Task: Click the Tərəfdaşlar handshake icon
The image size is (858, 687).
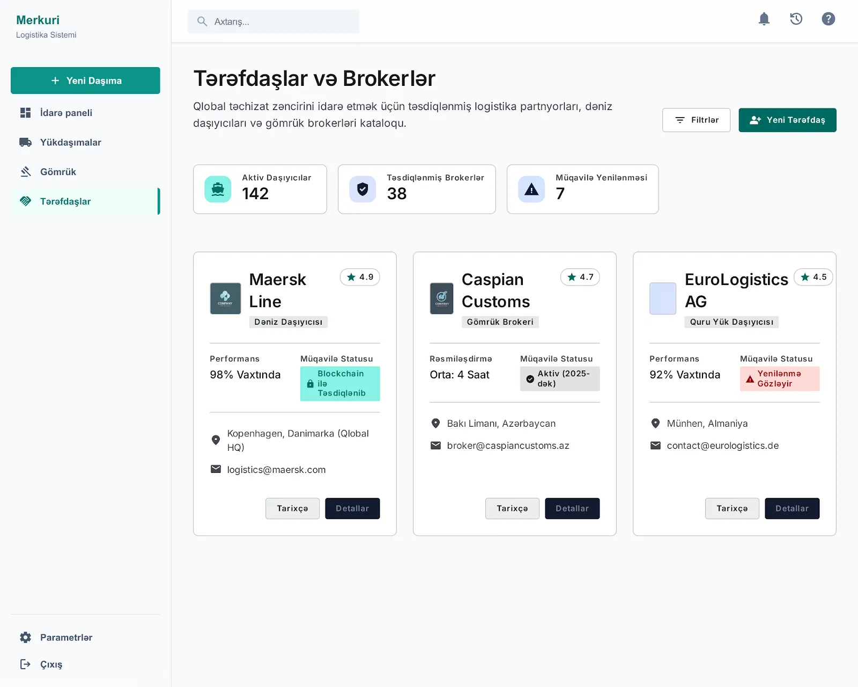Action: click(x=25, y=201)
